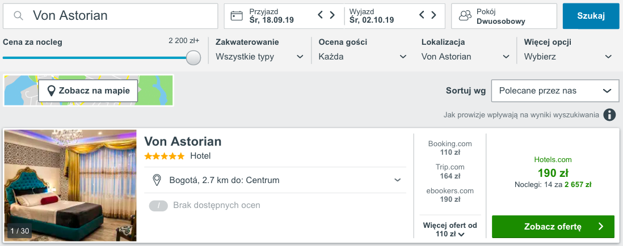Click the search magnifier icon
Screen dimensions: 623x246
19,16
